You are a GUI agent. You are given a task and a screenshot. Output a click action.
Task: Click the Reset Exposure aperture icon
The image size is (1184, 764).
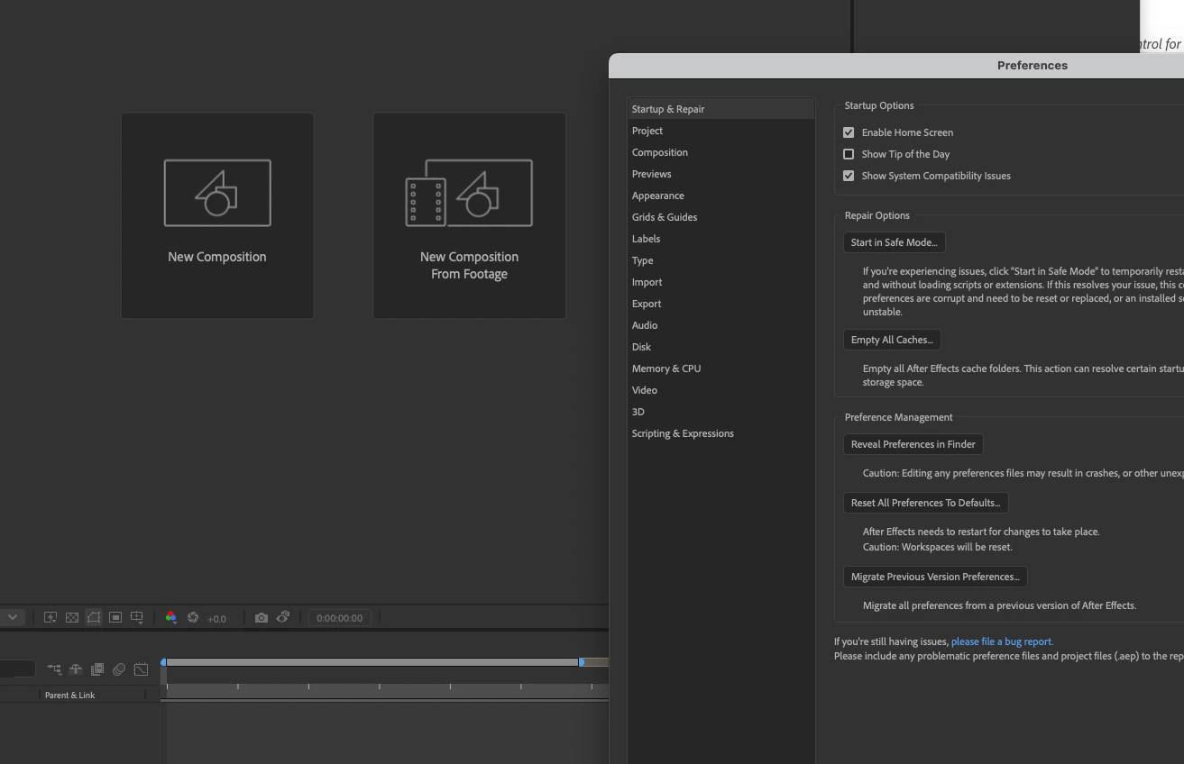pos(193,617)
